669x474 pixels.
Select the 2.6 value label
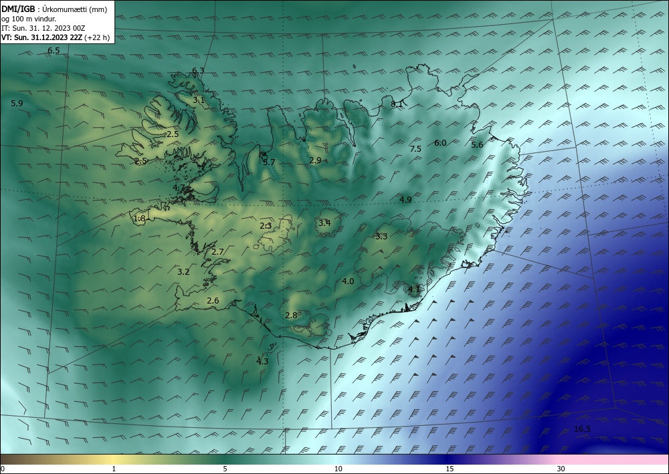[213, 301]
